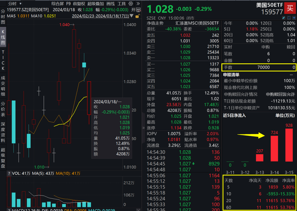Click the 14:55:06 trade row with 1164

click(183, 175)
